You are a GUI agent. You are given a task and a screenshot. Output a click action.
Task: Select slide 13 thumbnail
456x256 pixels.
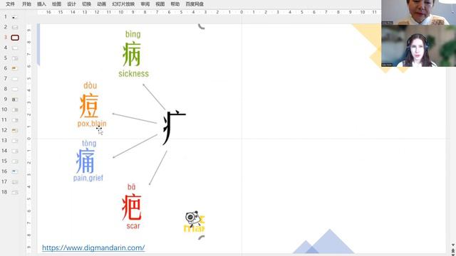[15, 141]
